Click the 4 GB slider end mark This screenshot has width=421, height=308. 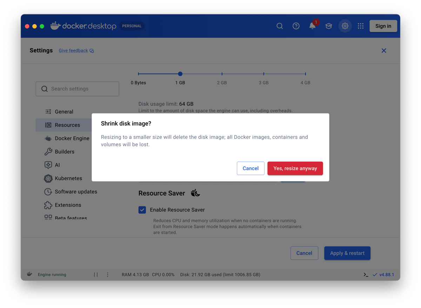click(x=306, y=74)
